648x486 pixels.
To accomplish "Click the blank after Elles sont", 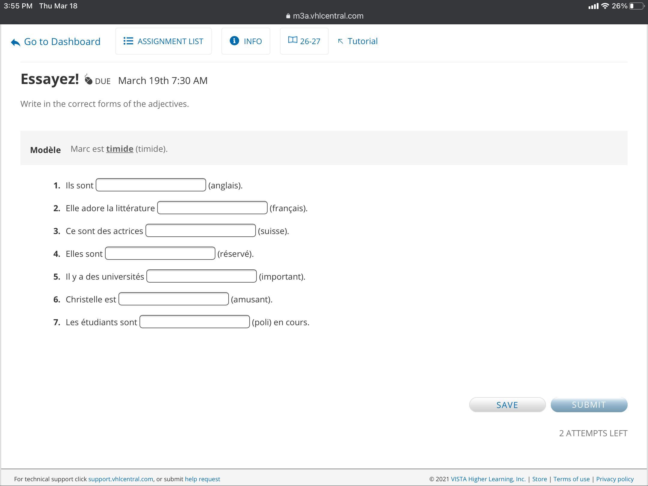I will point(160,253).
